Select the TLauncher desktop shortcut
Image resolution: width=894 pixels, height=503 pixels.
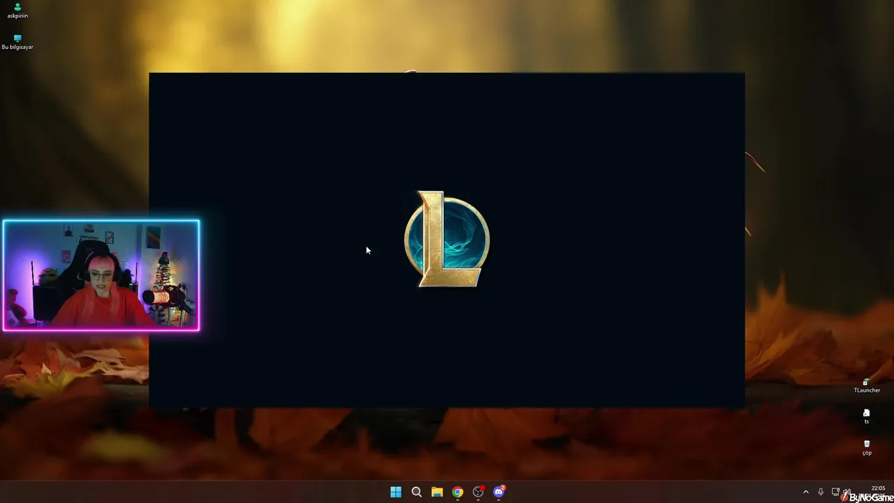[x=867, y=386]
